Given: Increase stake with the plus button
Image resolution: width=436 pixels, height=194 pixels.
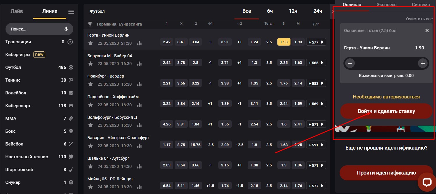Looking at the screenshot, I should click(423, 63).
